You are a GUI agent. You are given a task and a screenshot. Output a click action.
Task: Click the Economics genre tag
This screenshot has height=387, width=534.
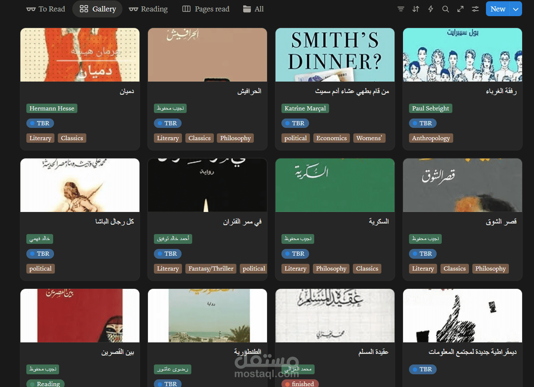[x=332, y=138]
